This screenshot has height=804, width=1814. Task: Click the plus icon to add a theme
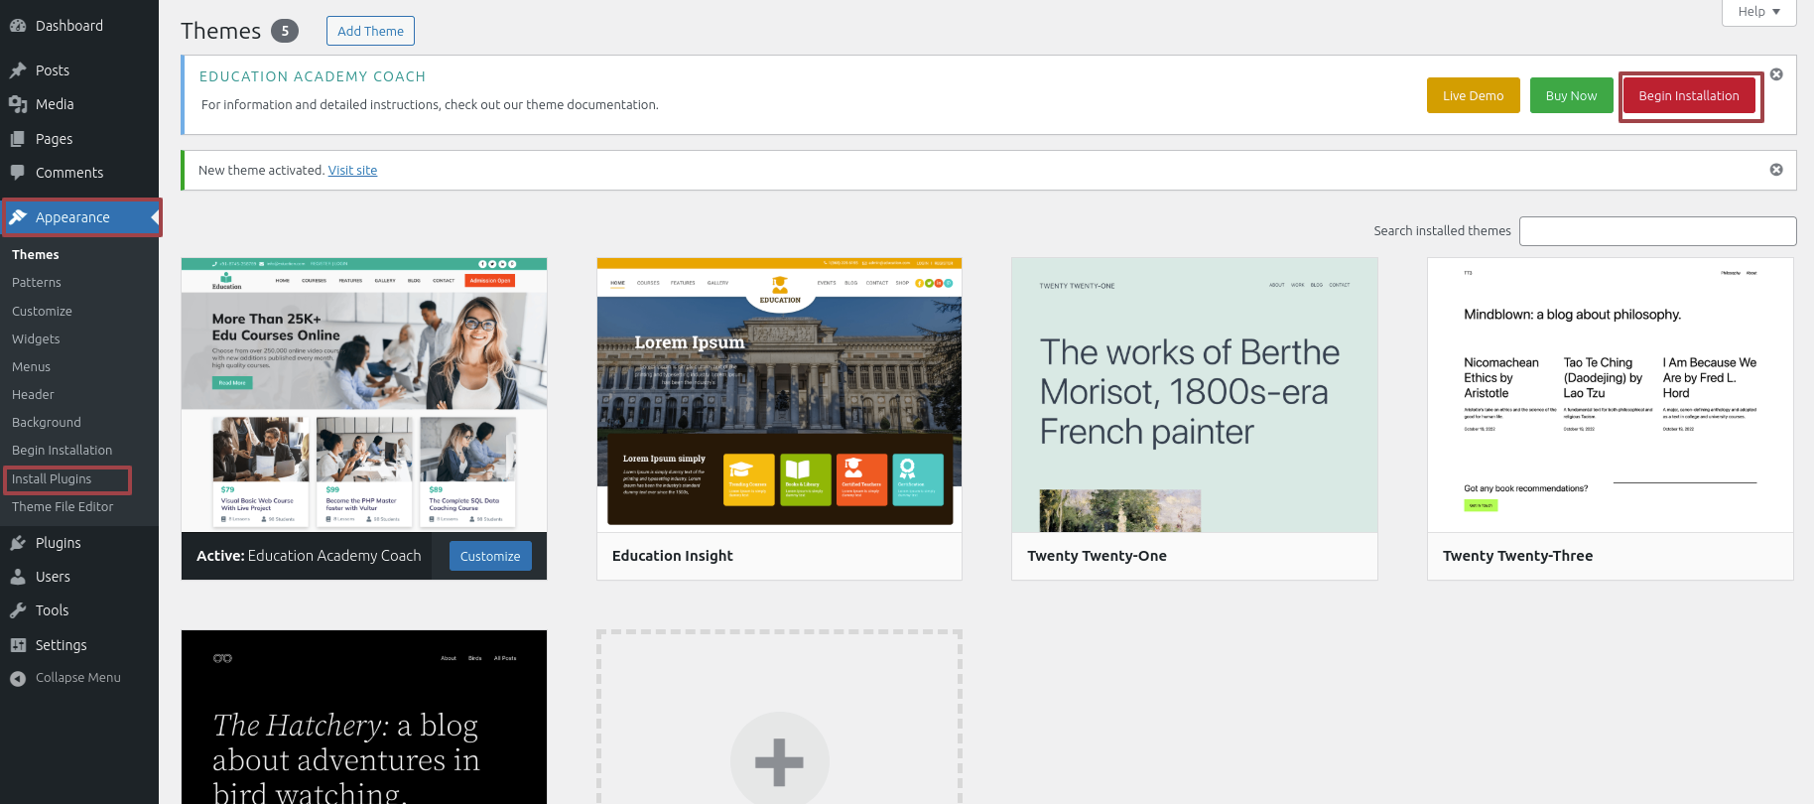[x=779, y=762]
